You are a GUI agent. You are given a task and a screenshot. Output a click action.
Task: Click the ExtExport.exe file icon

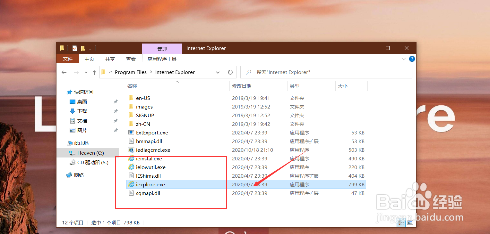pyautogui.click(x=131, y=133)
